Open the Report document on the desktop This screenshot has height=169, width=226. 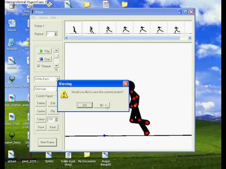[x=12, y=25]
